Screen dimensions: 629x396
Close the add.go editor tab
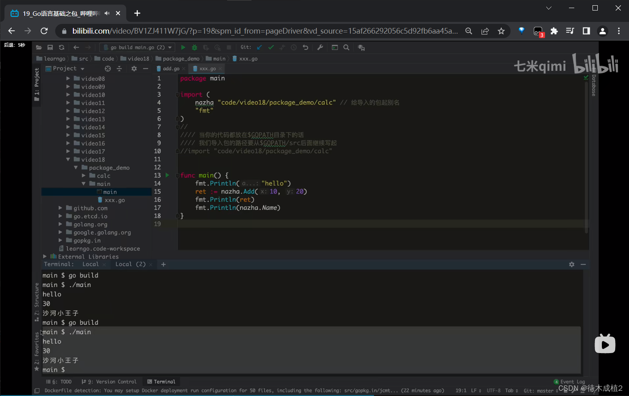(184, 69)
